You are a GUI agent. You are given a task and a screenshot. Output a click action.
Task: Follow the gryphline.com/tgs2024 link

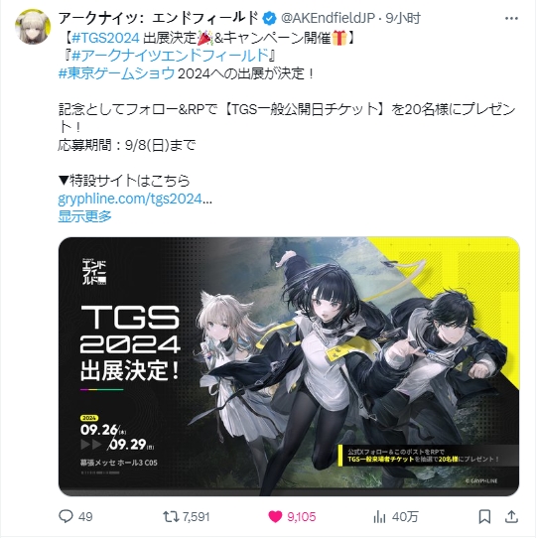click(135, 199)
